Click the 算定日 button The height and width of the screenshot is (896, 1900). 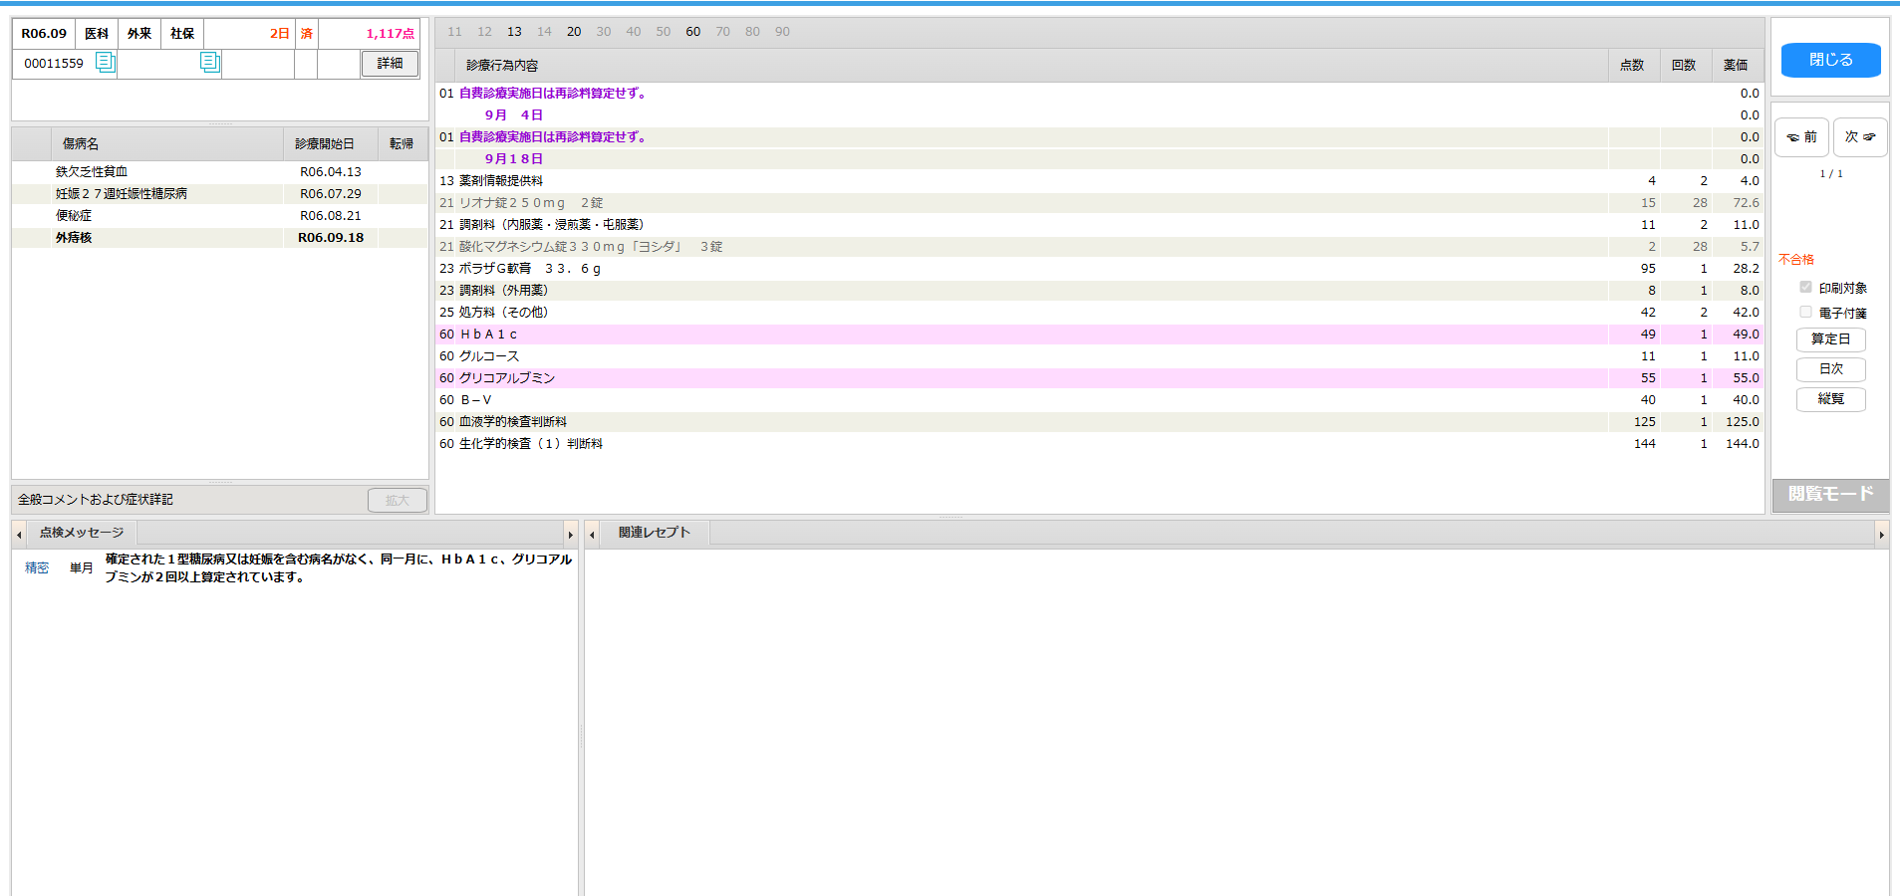point(1831,339)
